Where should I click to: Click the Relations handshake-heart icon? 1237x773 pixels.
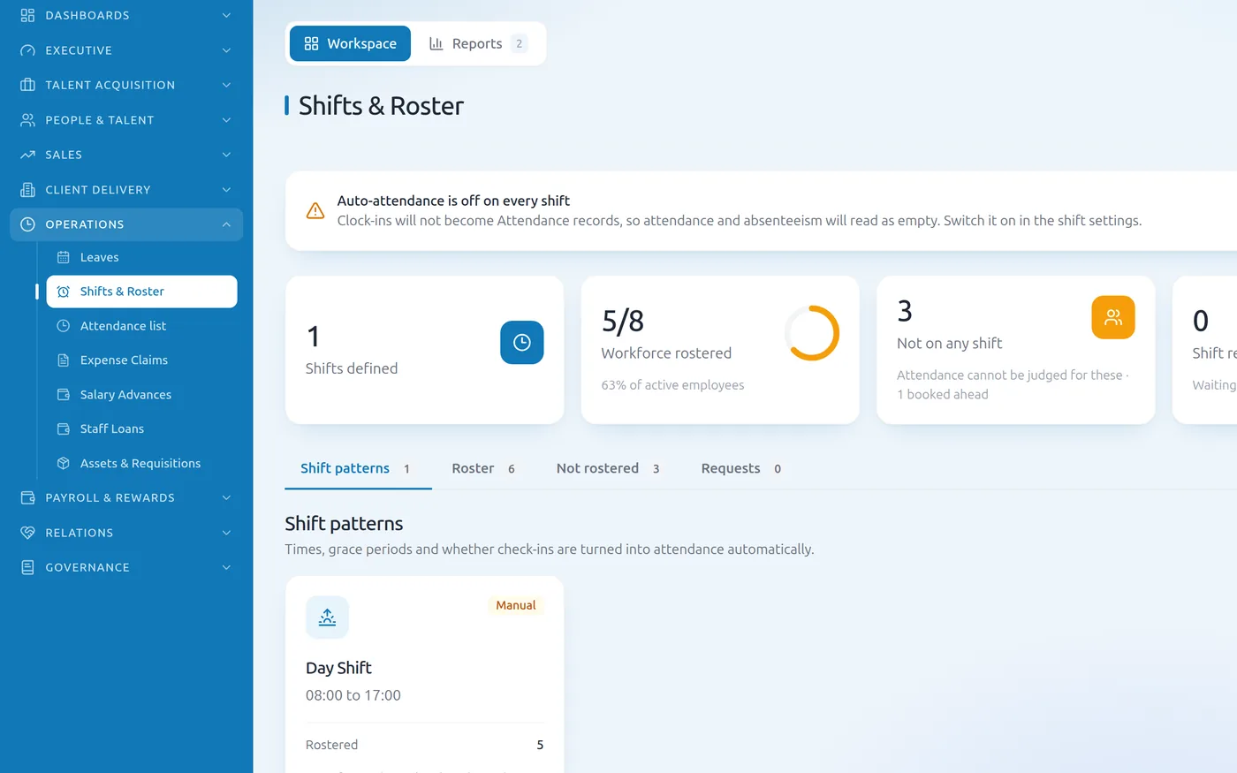pos(27,533)
